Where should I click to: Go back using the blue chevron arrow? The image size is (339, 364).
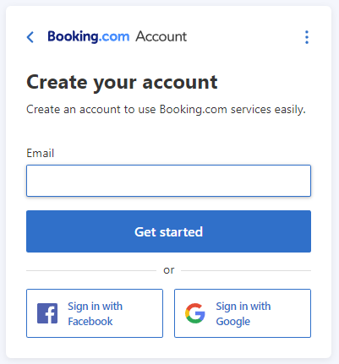(x=30, y=37)
